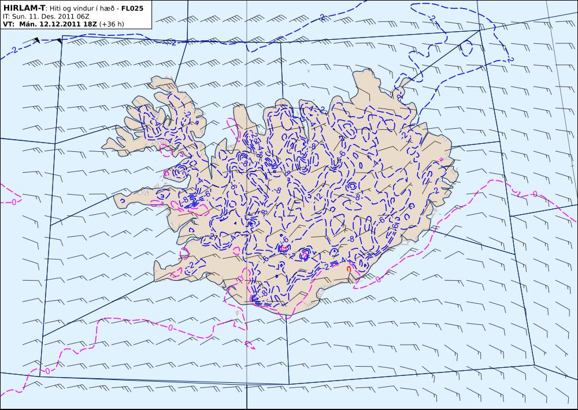
Task: Click the '12' contour label in central Iceland
Action: click(x=318, y=197)
